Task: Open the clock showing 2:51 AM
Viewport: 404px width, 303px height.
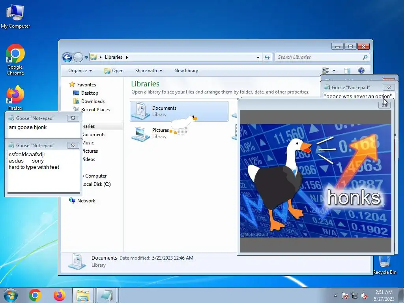Action: tap(384, 295)
